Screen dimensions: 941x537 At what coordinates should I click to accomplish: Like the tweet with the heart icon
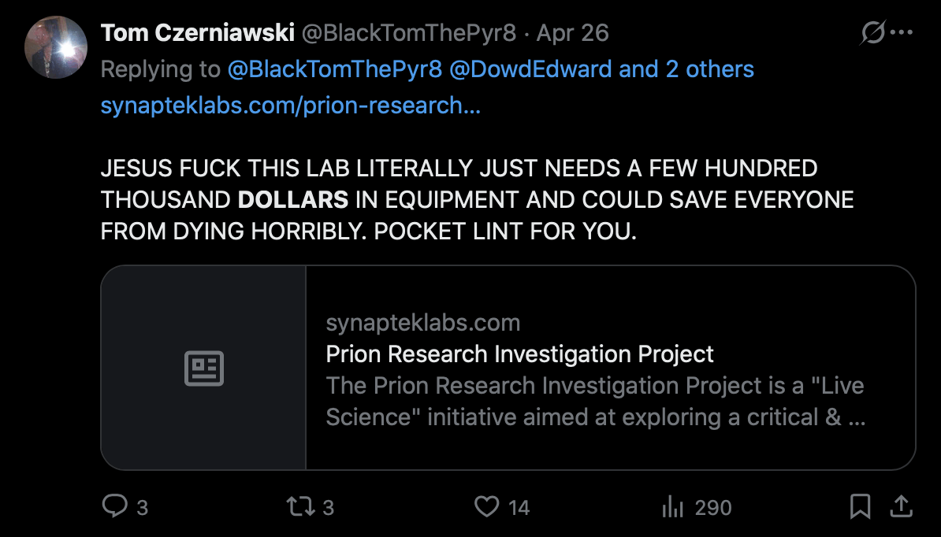(486, 506)
